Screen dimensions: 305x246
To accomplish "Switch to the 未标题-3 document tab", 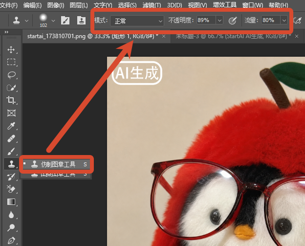I will click(234, 36).
